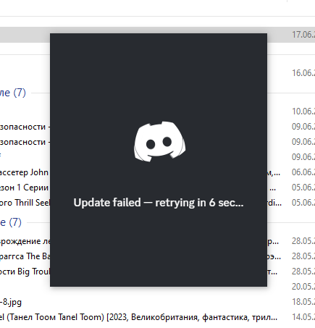The height and width of the screenshot is (328, 315).
Task: Select the "ассетер John" file entry
Action: (x=24, y=172)
